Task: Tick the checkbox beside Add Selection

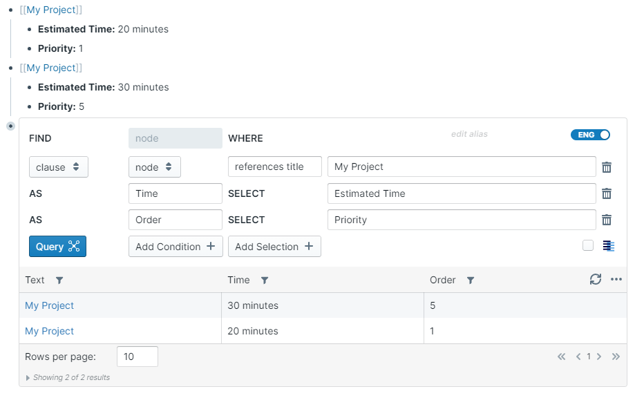Action: (x=588, y=245)
